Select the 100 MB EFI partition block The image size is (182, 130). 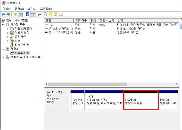(x=77, y=100)
